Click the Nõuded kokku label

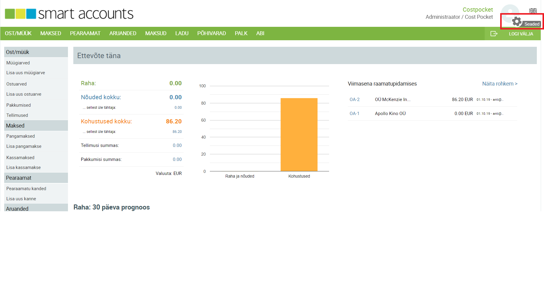(101, 97)
